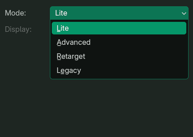Click the chevron arrow on the Mode combo box

(184, 13)
